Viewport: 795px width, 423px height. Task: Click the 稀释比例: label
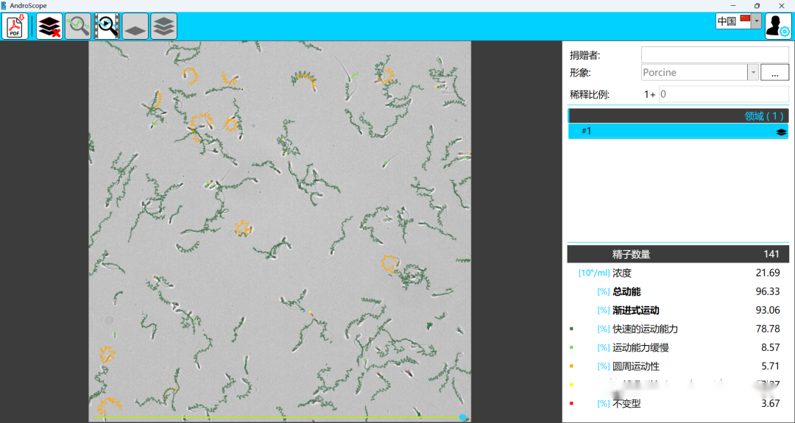pyautogui.click(x=589, y=95)
